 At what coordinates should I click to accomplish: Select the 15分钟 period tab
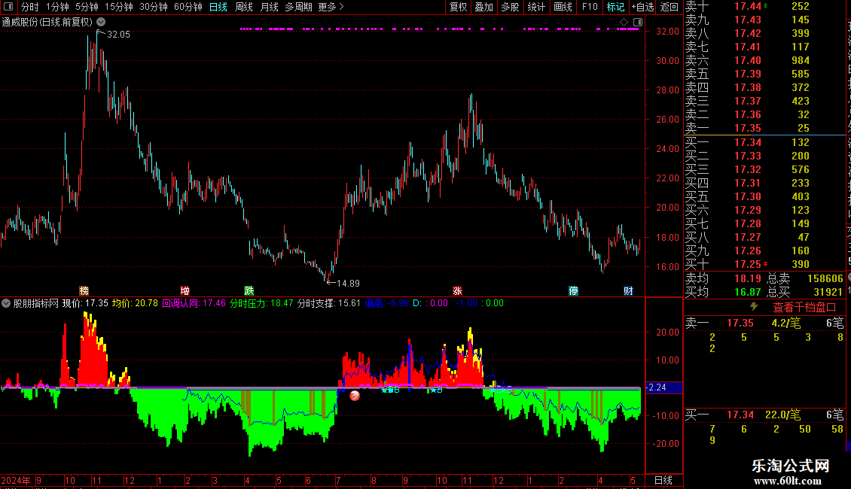119,7
